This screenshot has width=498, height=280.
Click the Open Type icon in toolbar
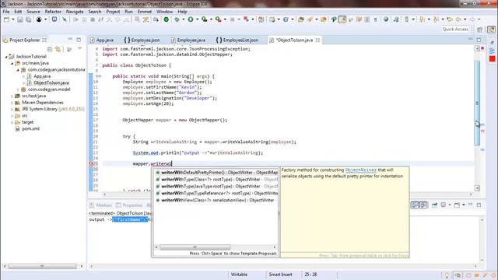[301, 19]
